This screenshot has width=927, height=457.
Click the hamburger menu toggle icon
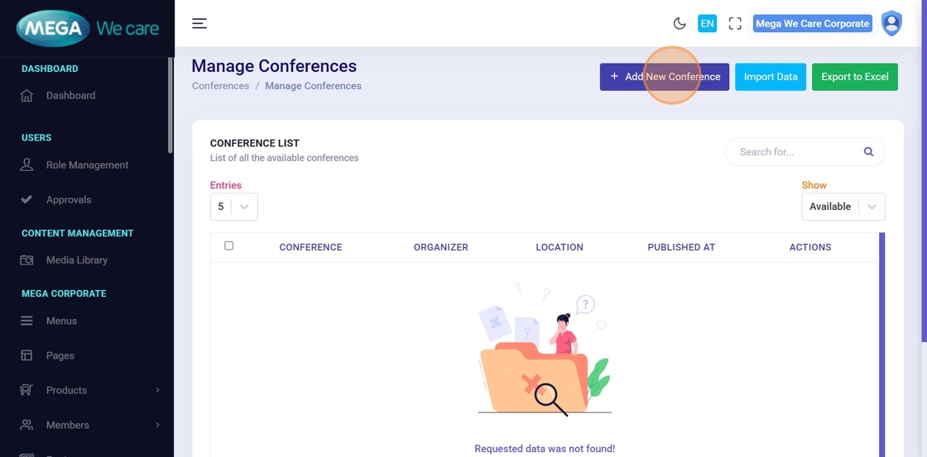(199, 23)
